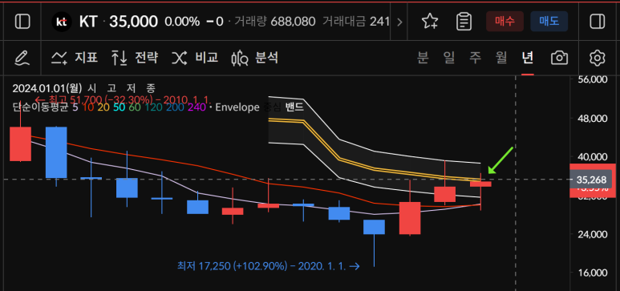Click the 2024.01.01(월) date readout
This screenshot has height=291, width=620.
[47, 88]
